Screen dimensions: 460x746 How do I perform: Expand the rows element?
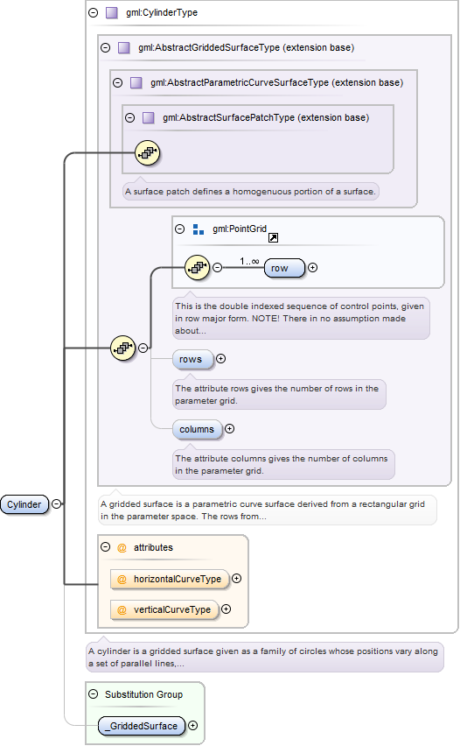220,359
